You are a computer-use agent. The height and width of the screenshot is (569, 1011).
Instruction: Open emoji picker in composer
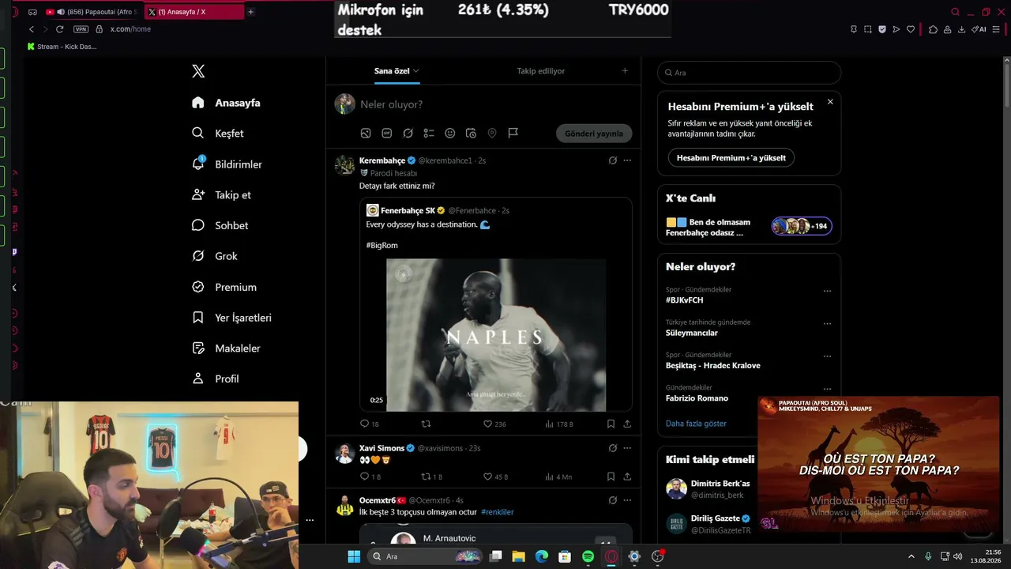[x=450, y=134]
